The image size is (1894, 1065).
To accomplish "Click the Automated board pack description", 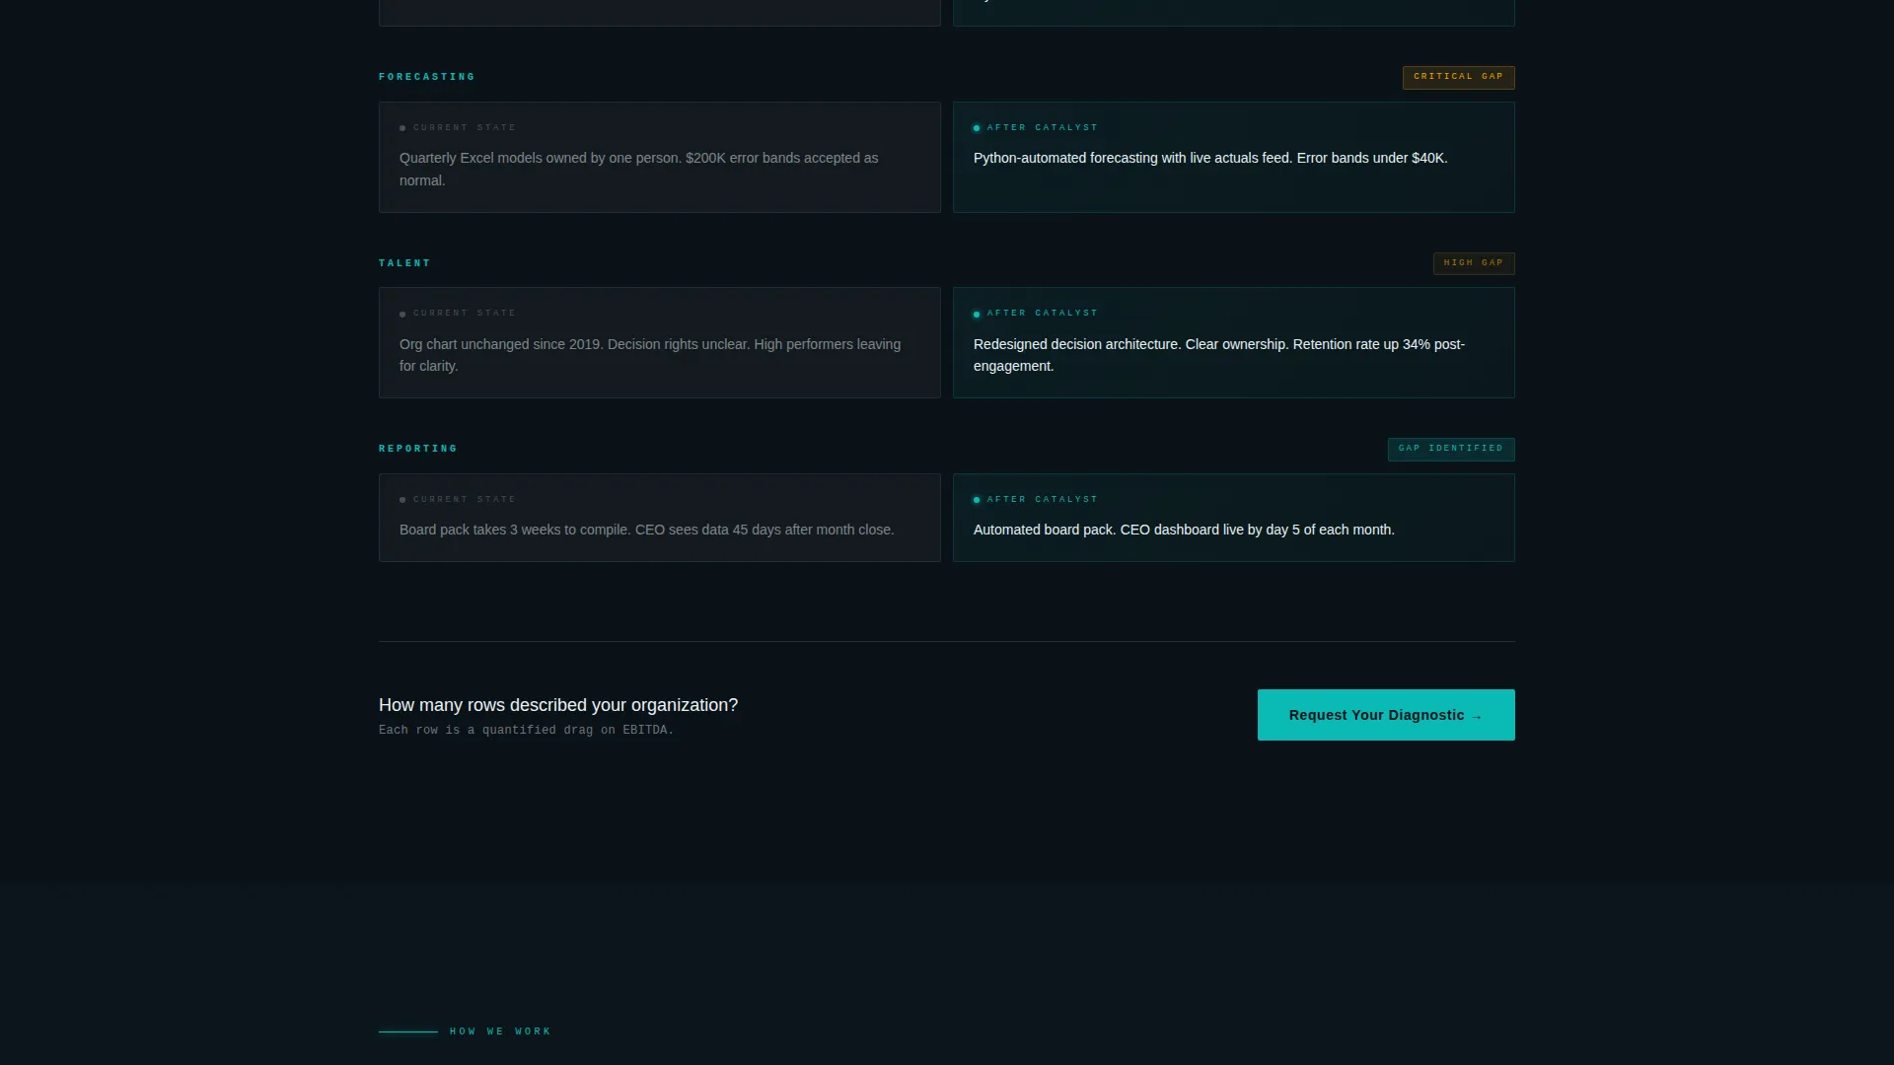I will click(x=1184, y=530).
